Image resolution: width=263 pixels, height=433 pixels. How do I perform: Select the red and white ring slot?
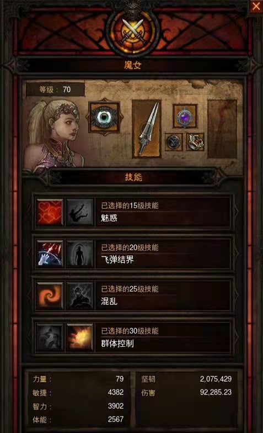click(x=195, y=142)
